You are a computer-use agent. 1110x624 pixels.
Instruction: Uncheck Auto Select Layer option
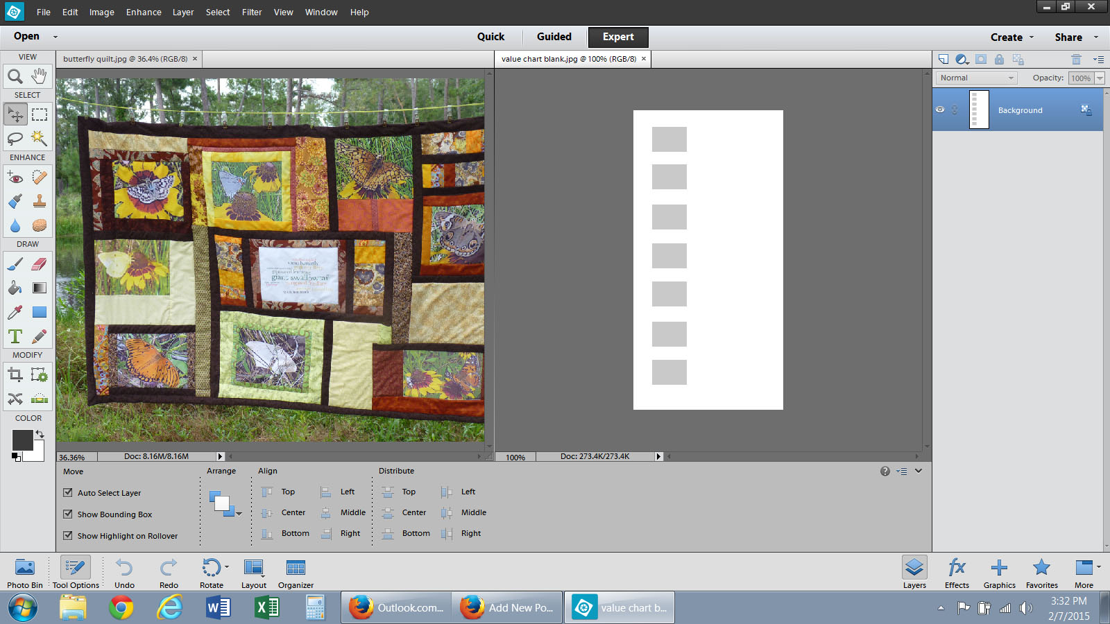pos(68,493)
